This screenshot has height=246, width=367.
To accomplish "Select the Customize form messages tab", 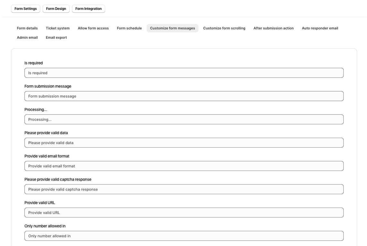I will pos(173,28).
